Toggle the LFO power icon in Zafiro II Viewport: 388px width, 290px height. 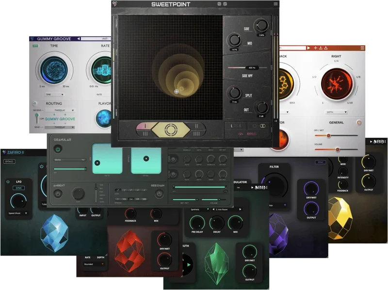coord(8,182)
